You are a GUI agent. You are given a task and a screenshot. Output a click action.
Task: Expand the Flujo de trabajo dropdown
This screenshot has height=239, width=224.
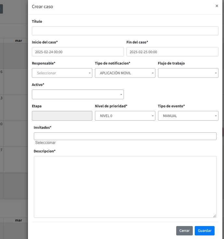188,73
